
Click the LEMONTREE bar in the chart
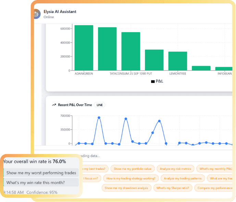(177, 61)
